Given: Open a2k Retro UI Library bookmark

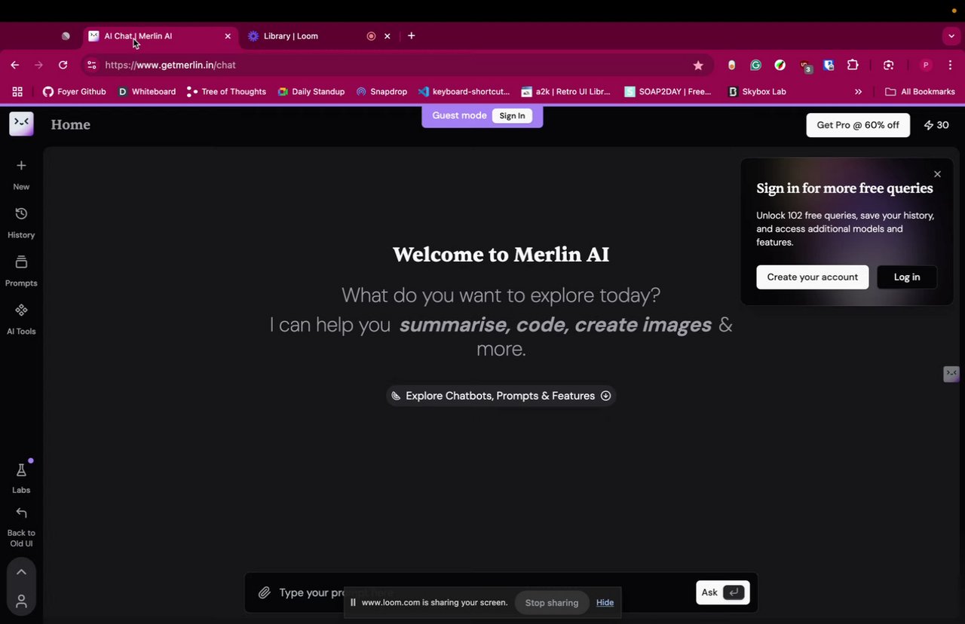Looking at the screenshot, I should pos(565,92).
